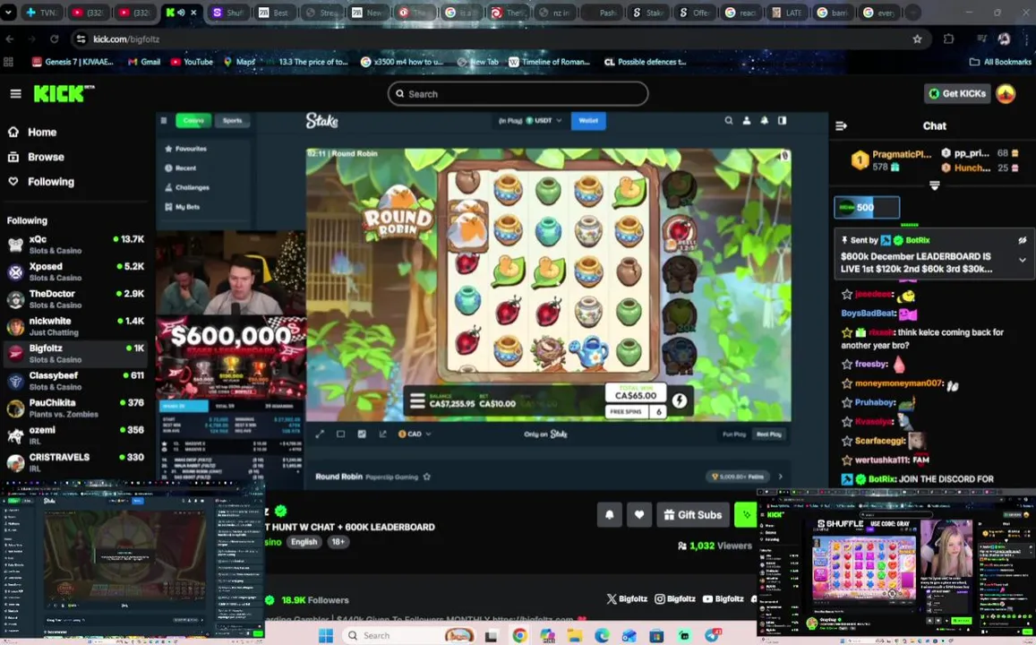The height and width of the screenshot is (645, 1036).
Task: Open Browse in Kick sidebar
Action: 37,158
